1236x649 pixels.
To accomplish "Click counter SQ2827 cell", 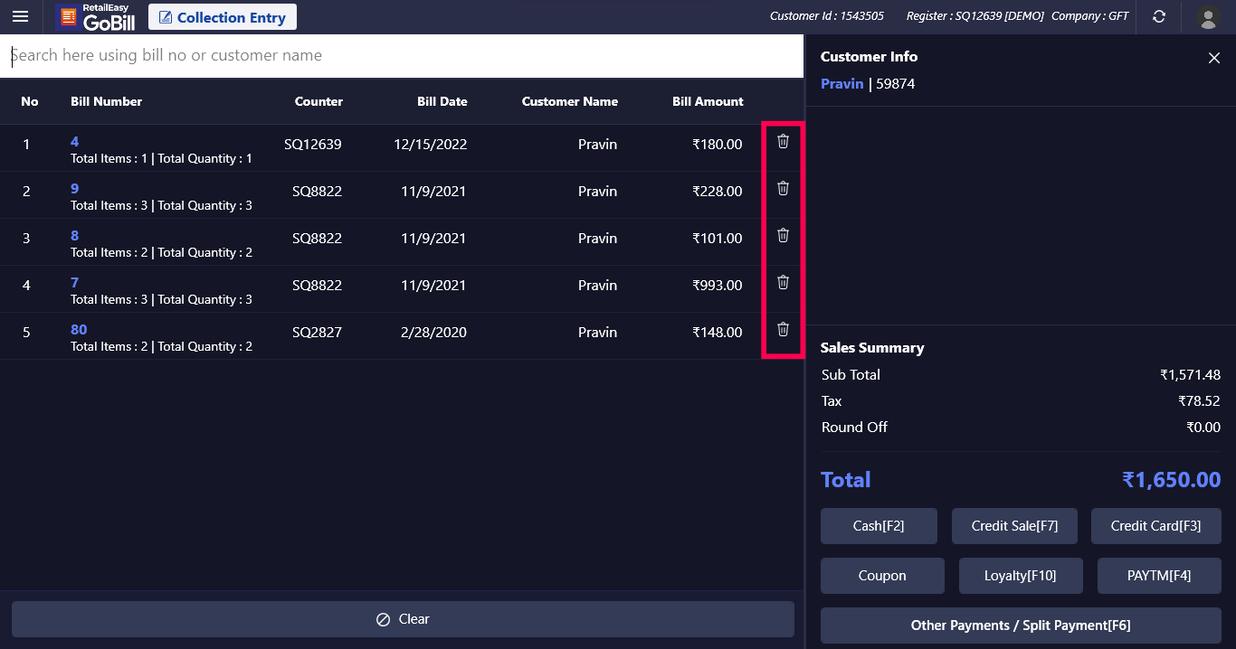I will pos(317,333).
